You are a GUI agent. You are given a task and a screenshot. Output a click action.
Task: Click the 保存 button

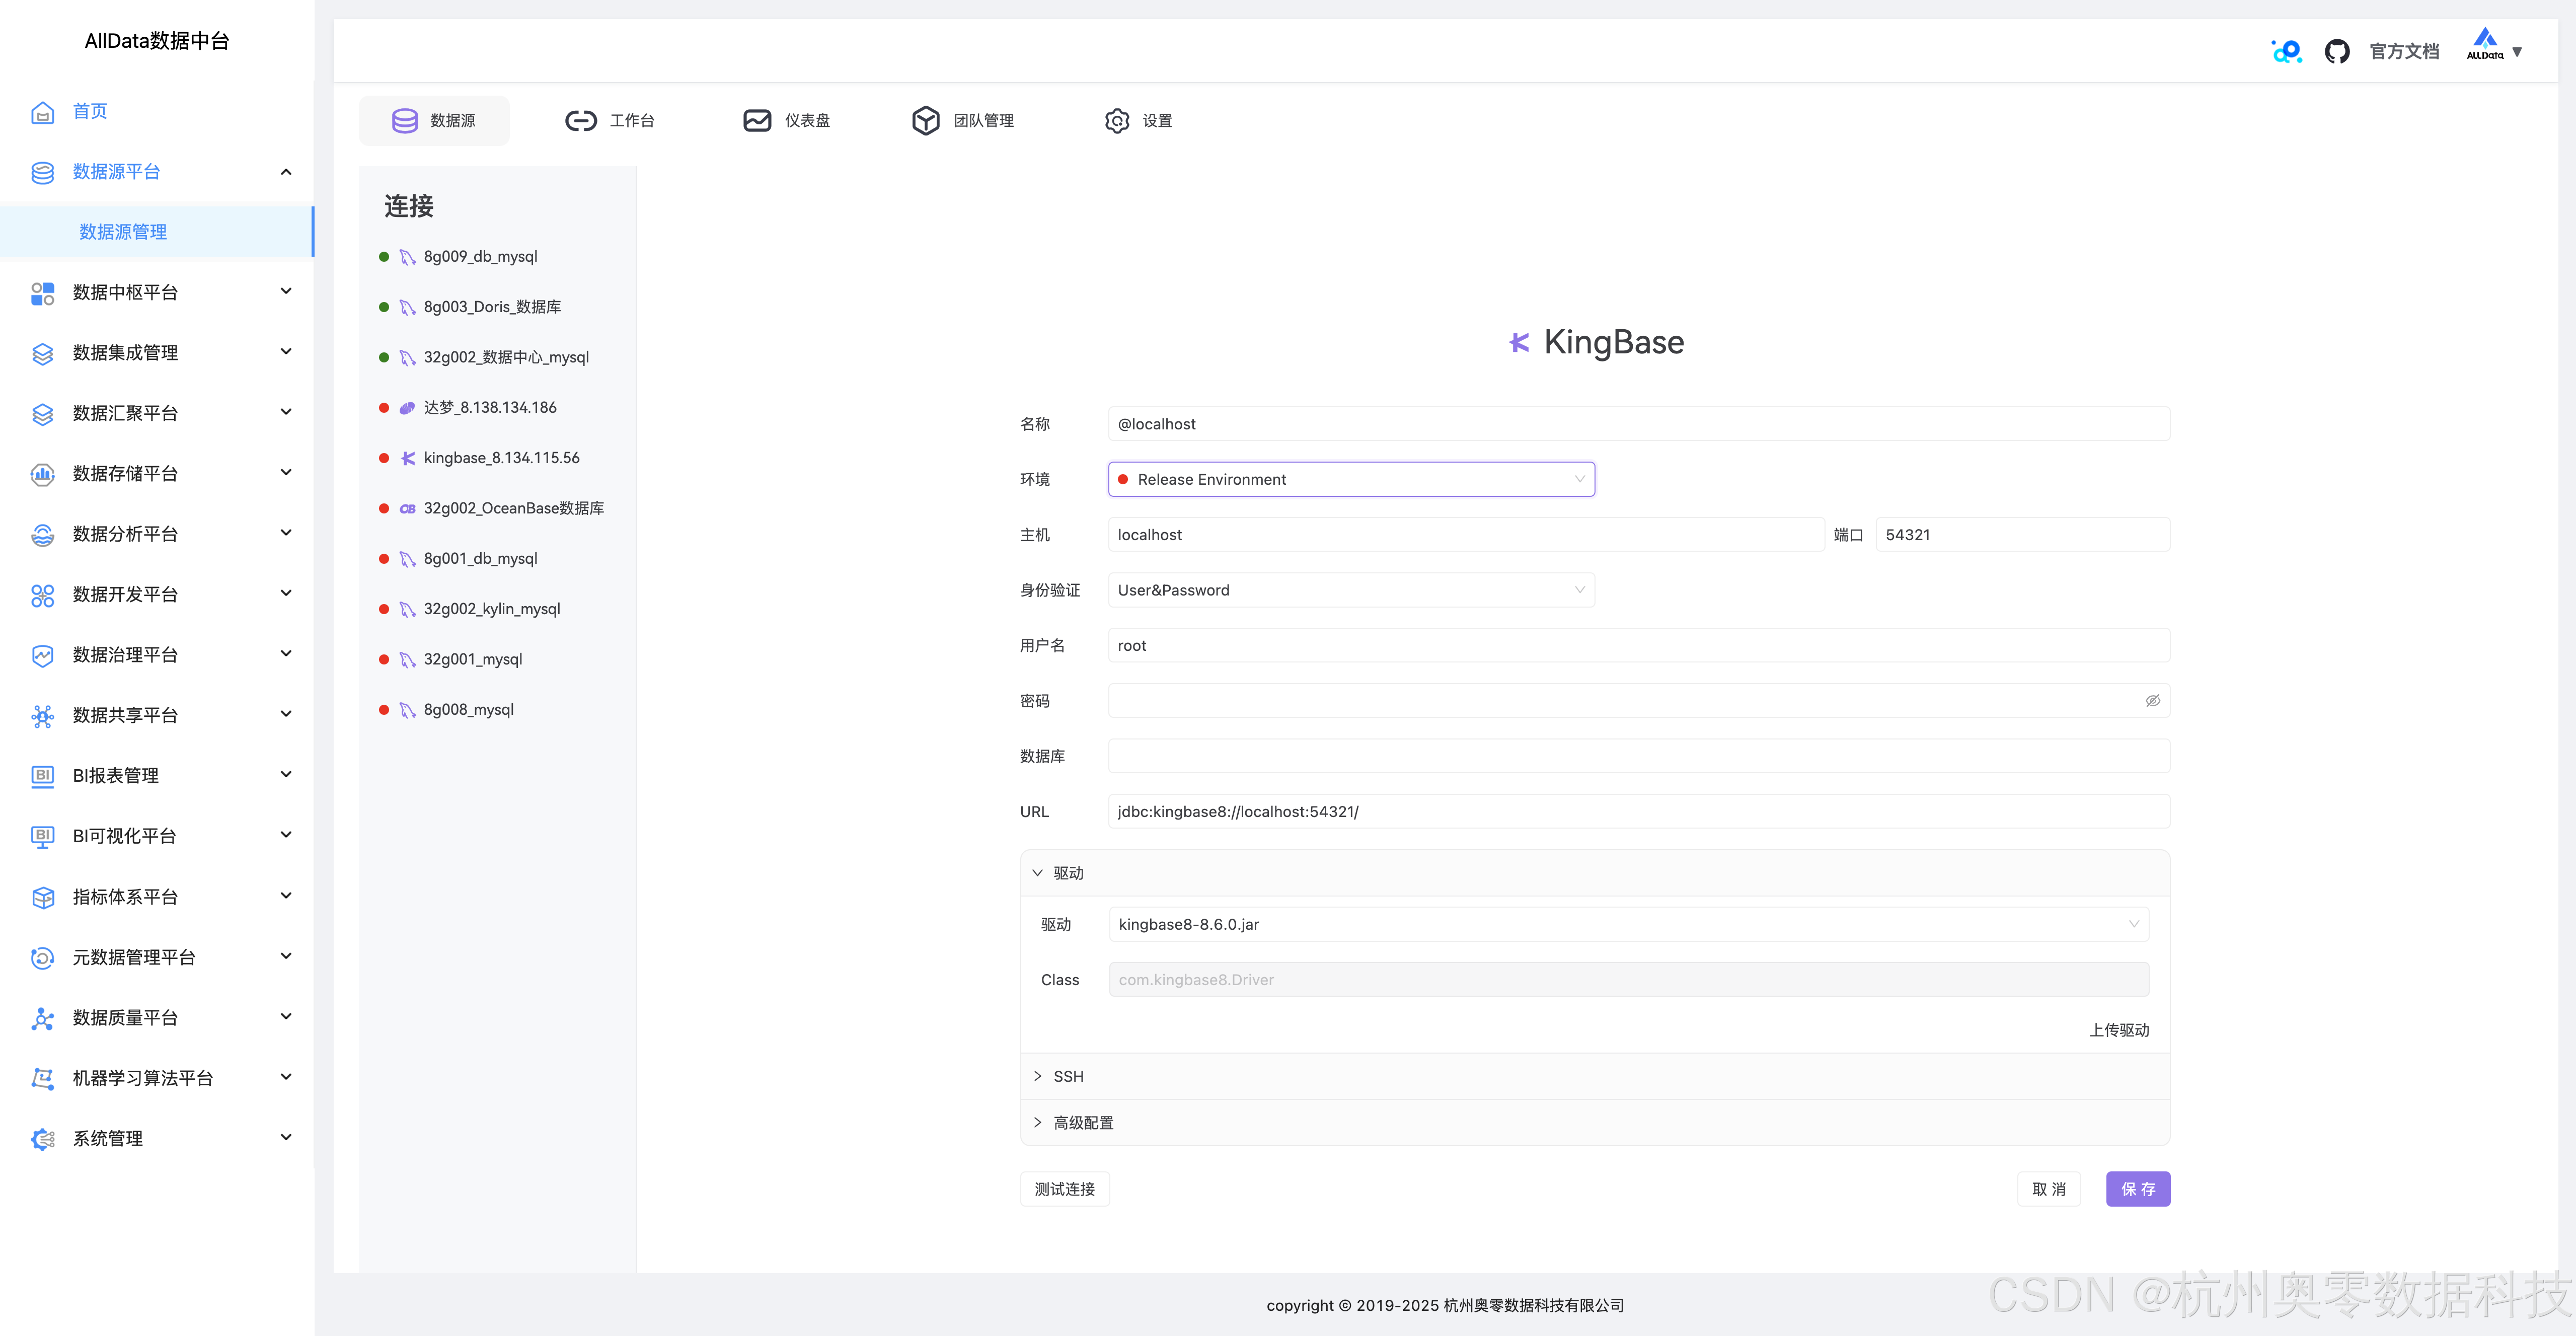coord(2137,1189)
